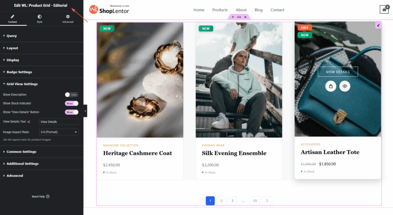
Task: Switch to the Style tab
Action: coord(40,18)
